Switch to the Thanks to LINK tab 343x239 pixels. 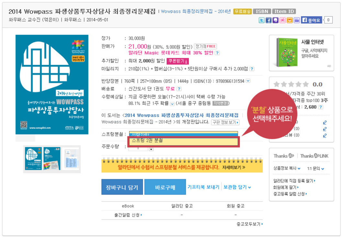pos(314,156)
